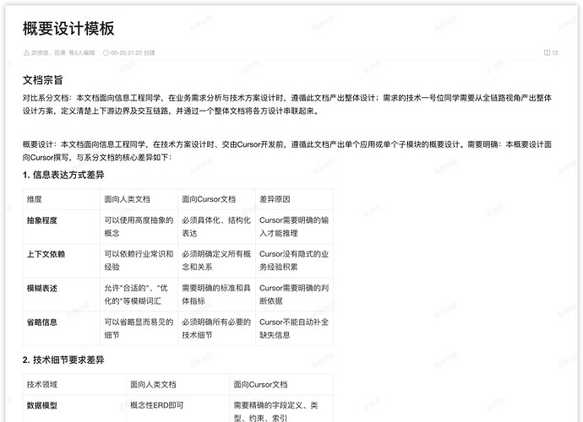Click the cell mentioning 等模糊词汇
The width and height of the screenshot is (583, 422).
[x=139, y=295]
